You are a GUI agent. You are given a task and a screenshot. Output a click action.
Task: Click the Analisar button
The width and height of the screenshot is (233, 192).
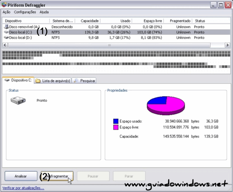click(x=21, y=176)
